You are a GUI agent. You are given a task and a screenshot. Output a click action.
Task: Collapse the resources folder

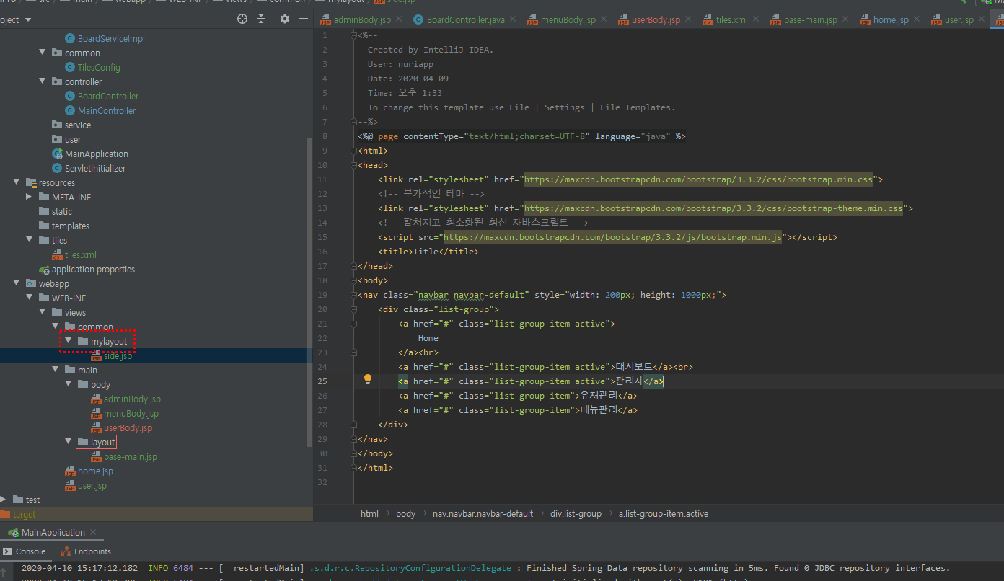[17, 182]
